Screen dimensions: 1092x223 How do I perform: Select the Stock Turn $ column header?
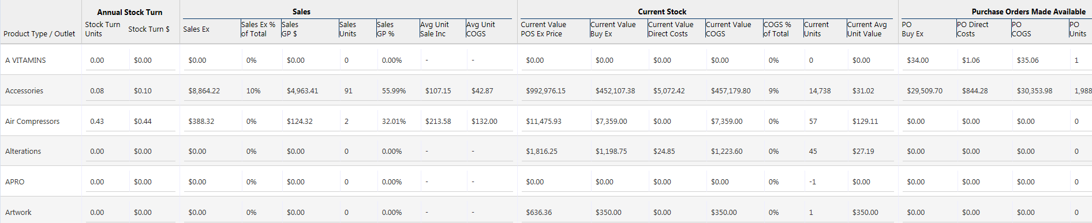149,29
